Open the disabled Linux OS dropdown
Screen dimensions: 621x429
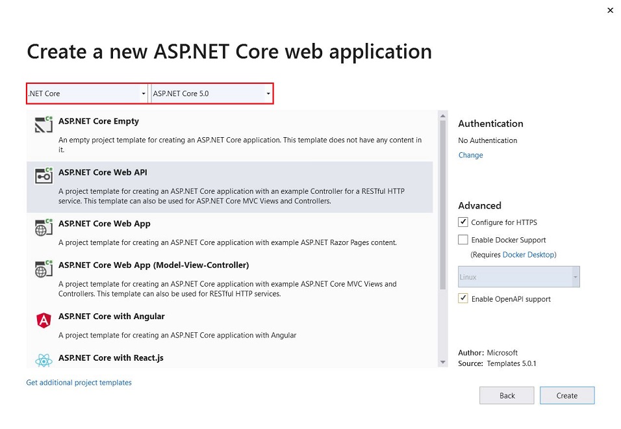[x=518, y=277]
